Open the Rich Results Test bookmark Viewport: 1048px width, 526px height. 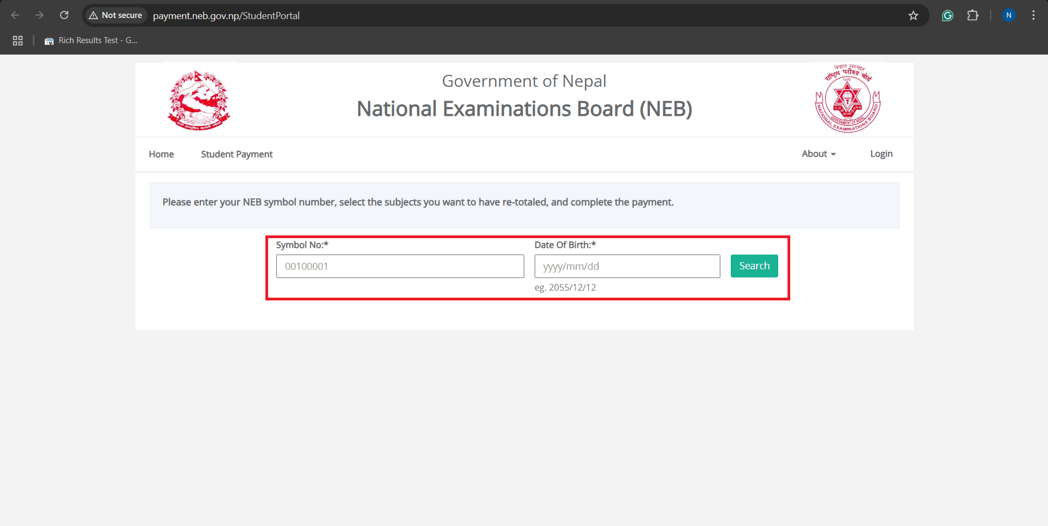[91, 40]
